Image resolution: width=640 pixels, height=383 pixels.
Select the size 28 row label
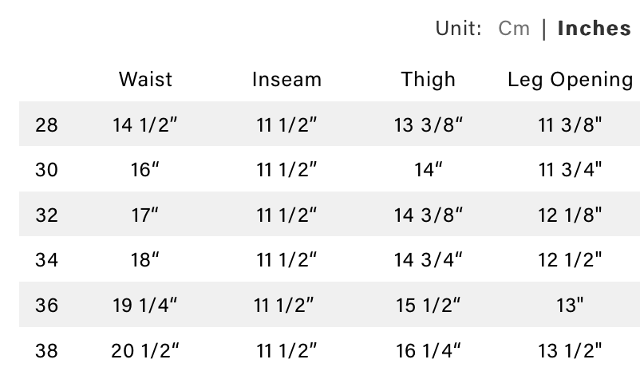[47, 124]
